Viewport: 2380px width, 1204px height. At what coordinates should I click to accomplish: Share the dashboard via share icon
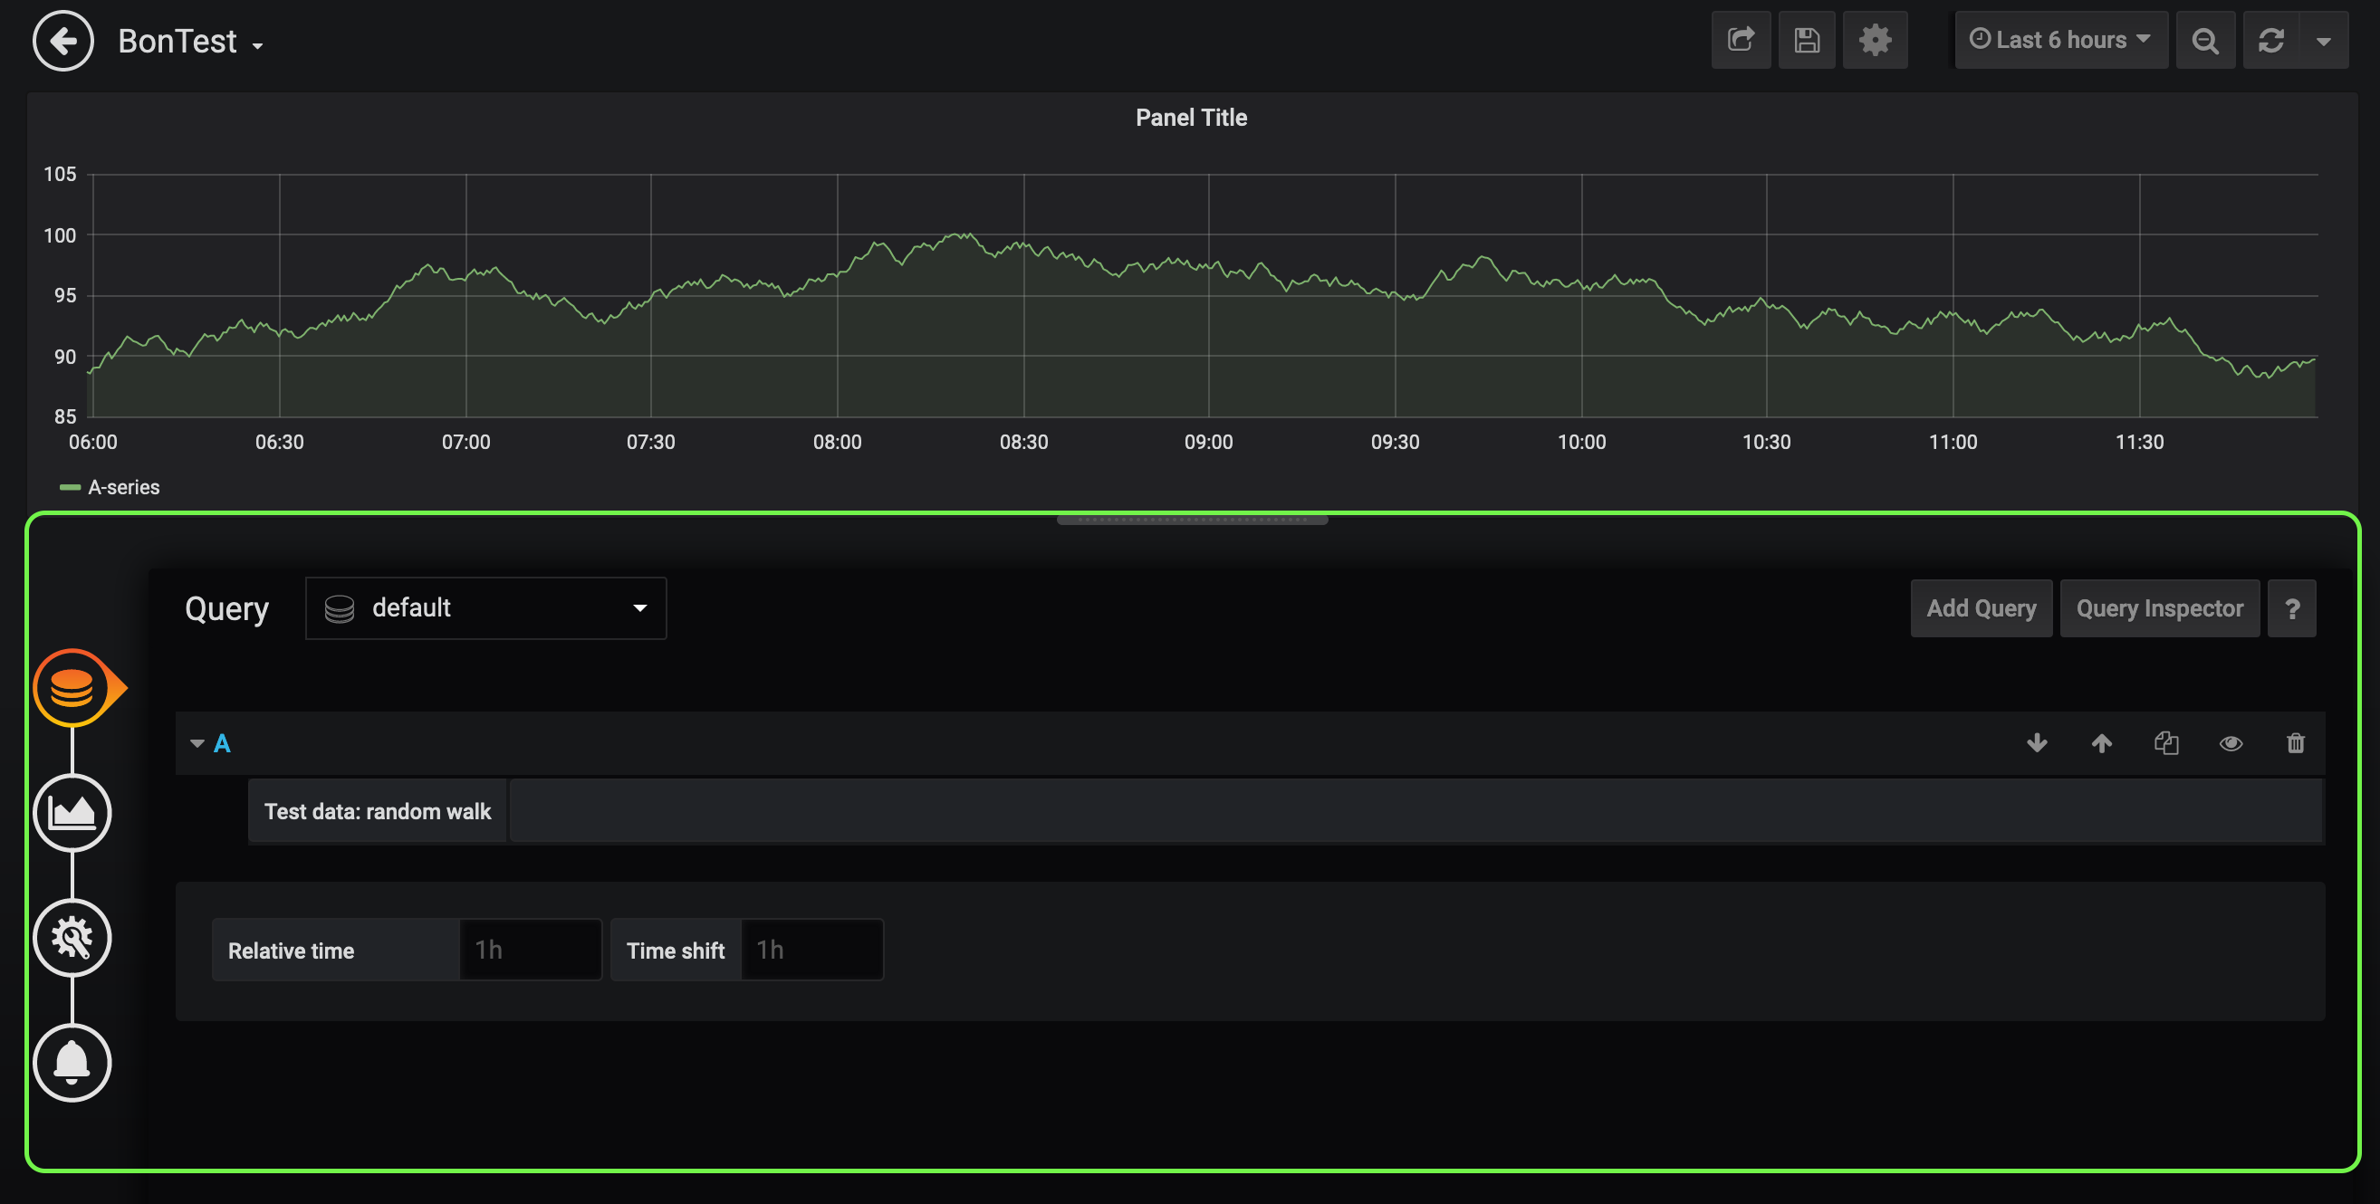1741,40
